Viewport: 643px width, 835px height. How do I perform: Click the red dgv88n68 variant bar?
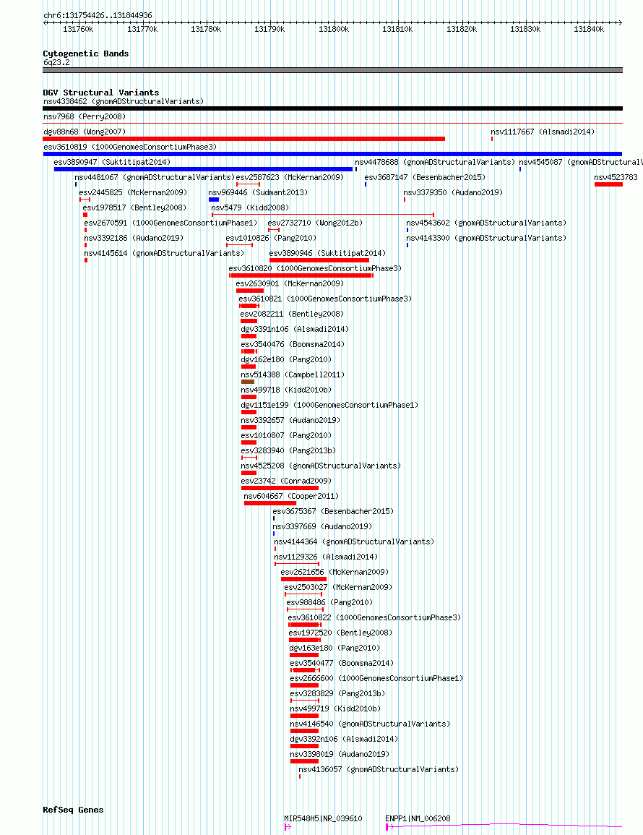pos(243,139)
